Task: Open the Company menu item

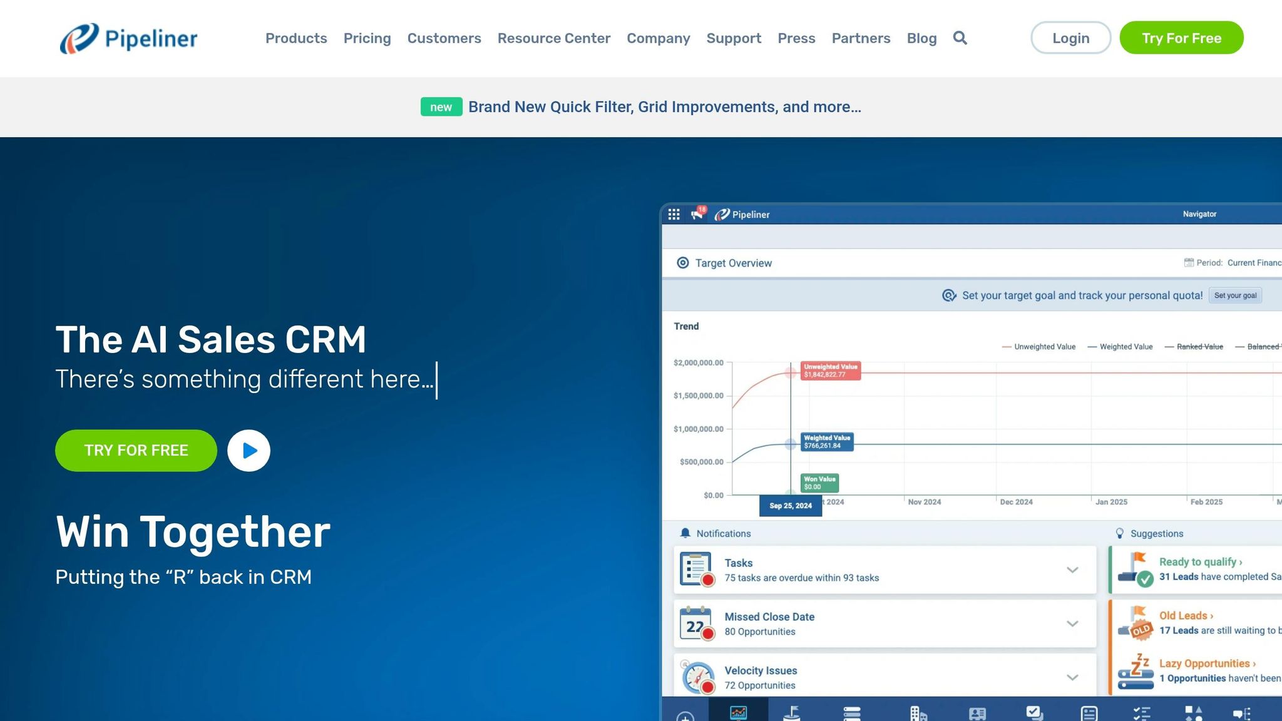Action: click(x=659, y=38)
